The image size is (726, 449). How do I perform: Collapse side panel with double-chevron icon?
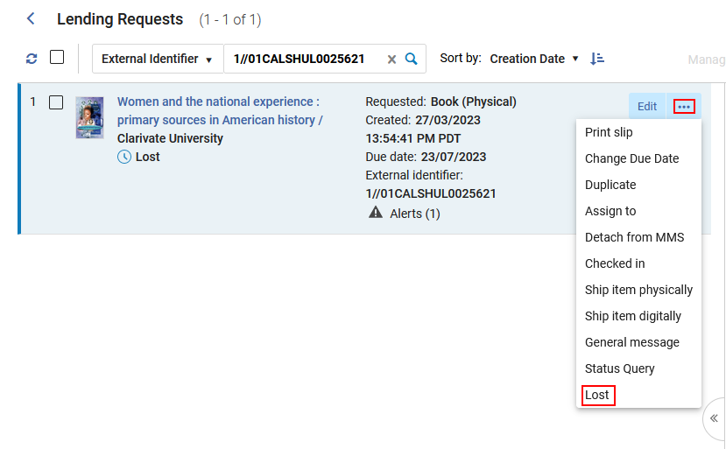tap(714, 418)
